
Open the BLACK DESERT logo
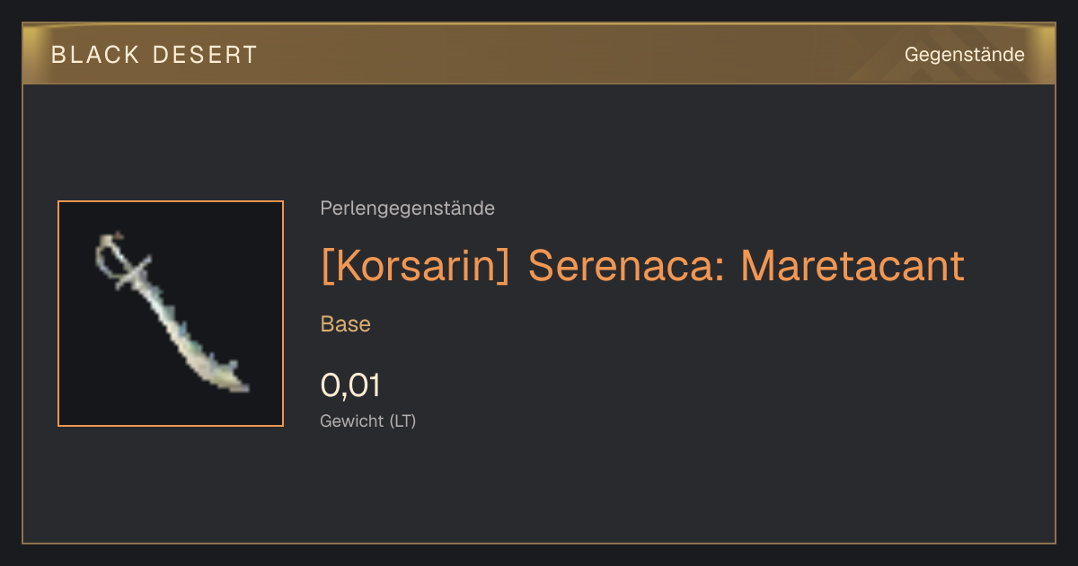coord(155,55)
